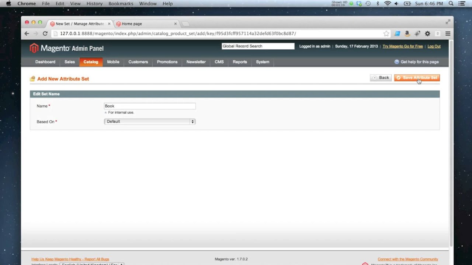
Task: Open the Chrome menu in the menu bar
Action: pyautogui.click(x=27, y=4)
